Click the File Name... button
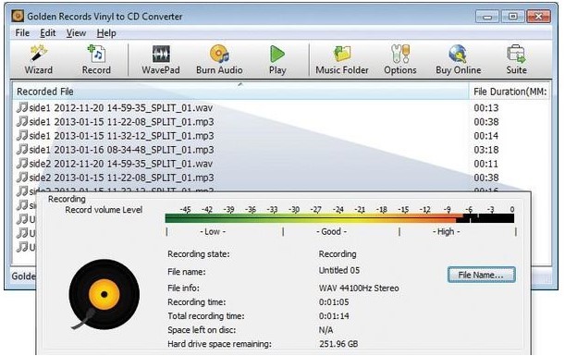This screenshot has height=356, width=565. point(481,275)
